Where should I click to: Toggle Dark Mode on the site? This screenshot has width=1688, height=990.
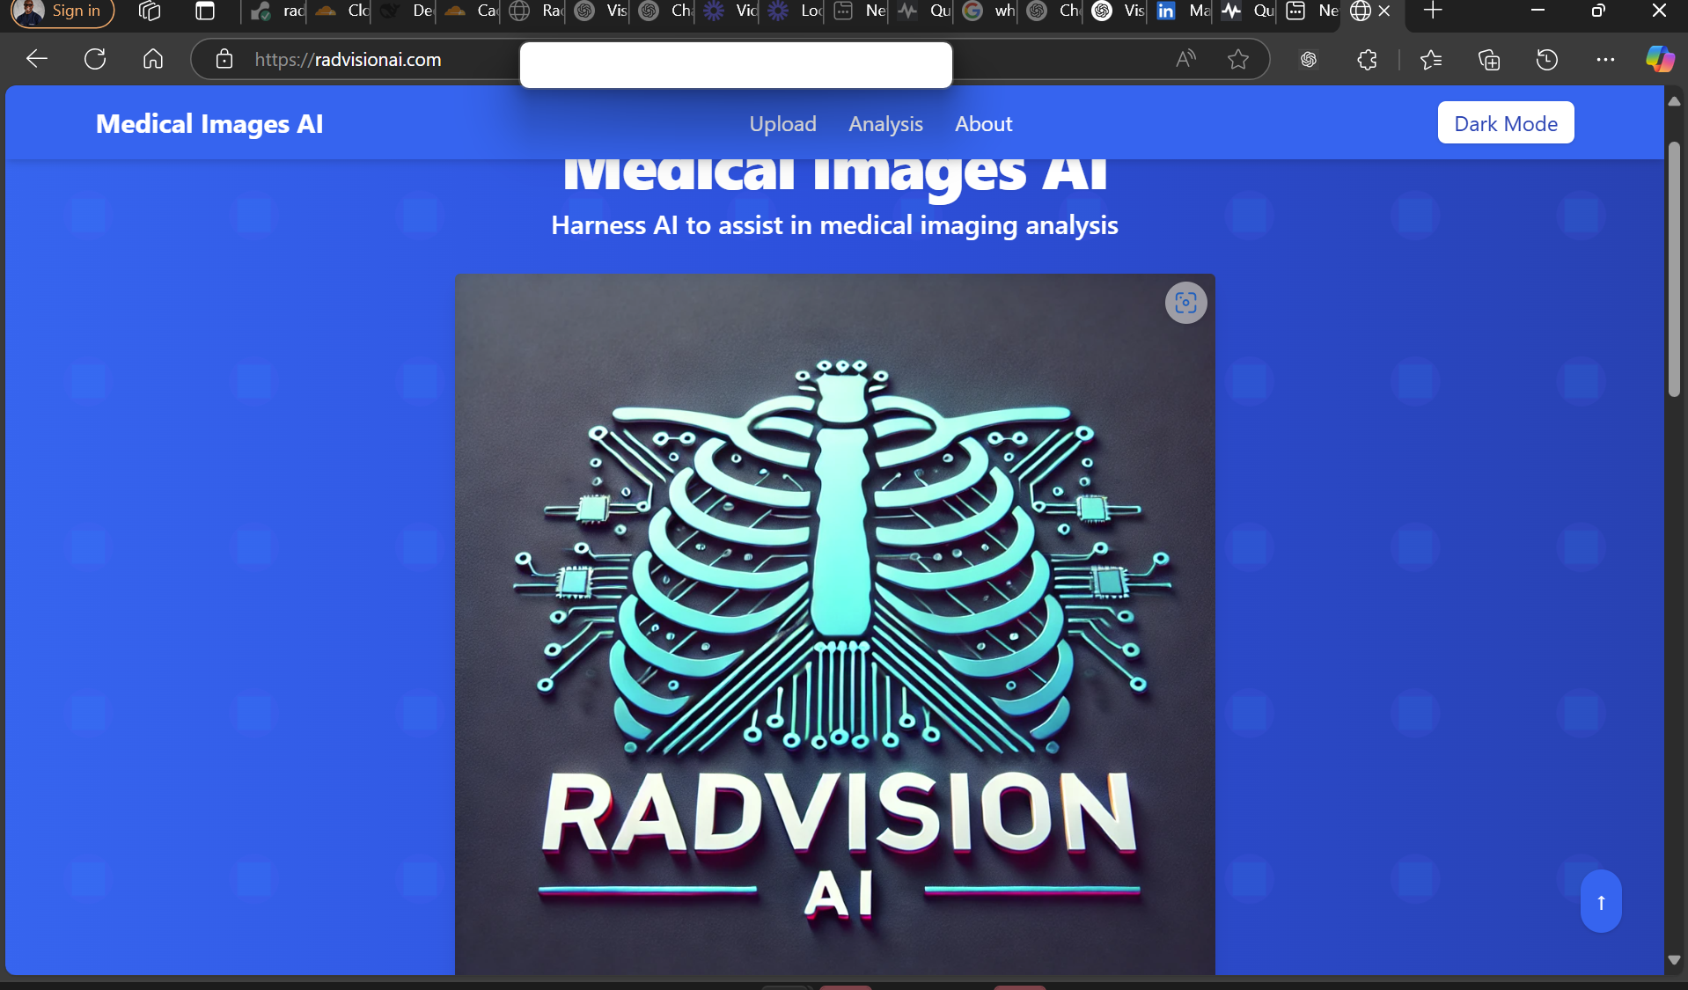tap(1504, 122)
